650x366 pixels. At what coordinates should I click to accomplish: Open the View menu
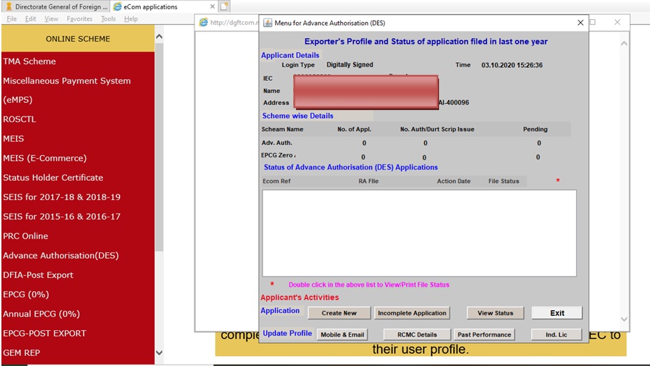51,19
